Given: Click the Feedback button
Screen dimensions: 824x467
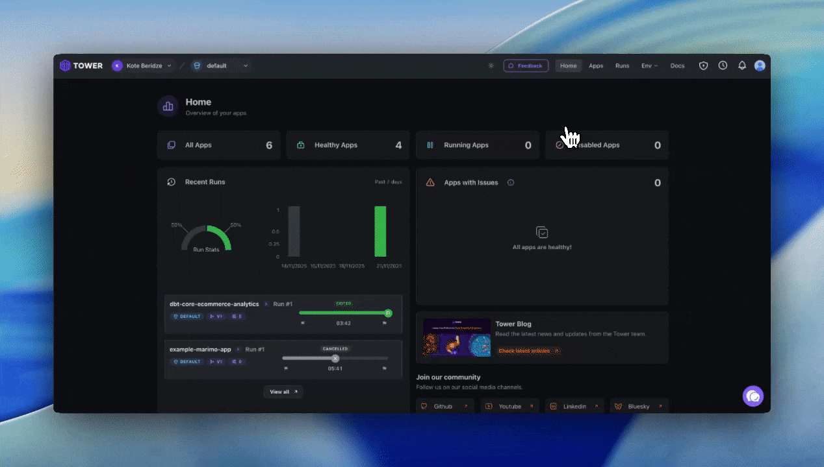Looking at the screenshot, I should [x=526, y=66].
